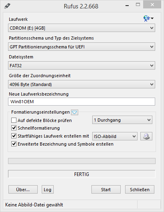Expand Größe der Zuordnungseinheit dropdown
Image resolution: width=164 pixels, height=212 pixels.
tap(81, 84)
